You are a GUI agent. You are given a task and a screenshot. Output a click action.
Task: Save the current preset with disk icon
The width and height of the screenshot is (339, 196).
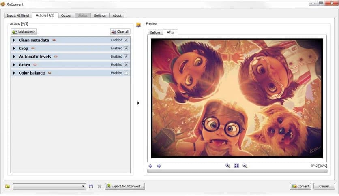[x=91, y=186]
